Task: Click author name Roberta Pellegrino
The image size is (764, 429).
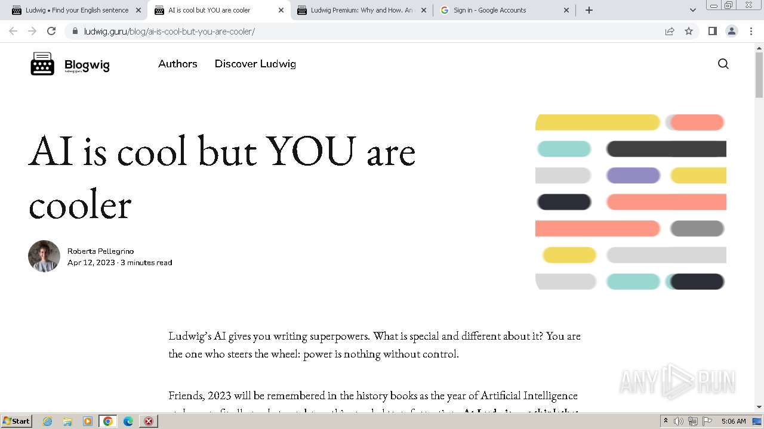Action: pos(100,251)
